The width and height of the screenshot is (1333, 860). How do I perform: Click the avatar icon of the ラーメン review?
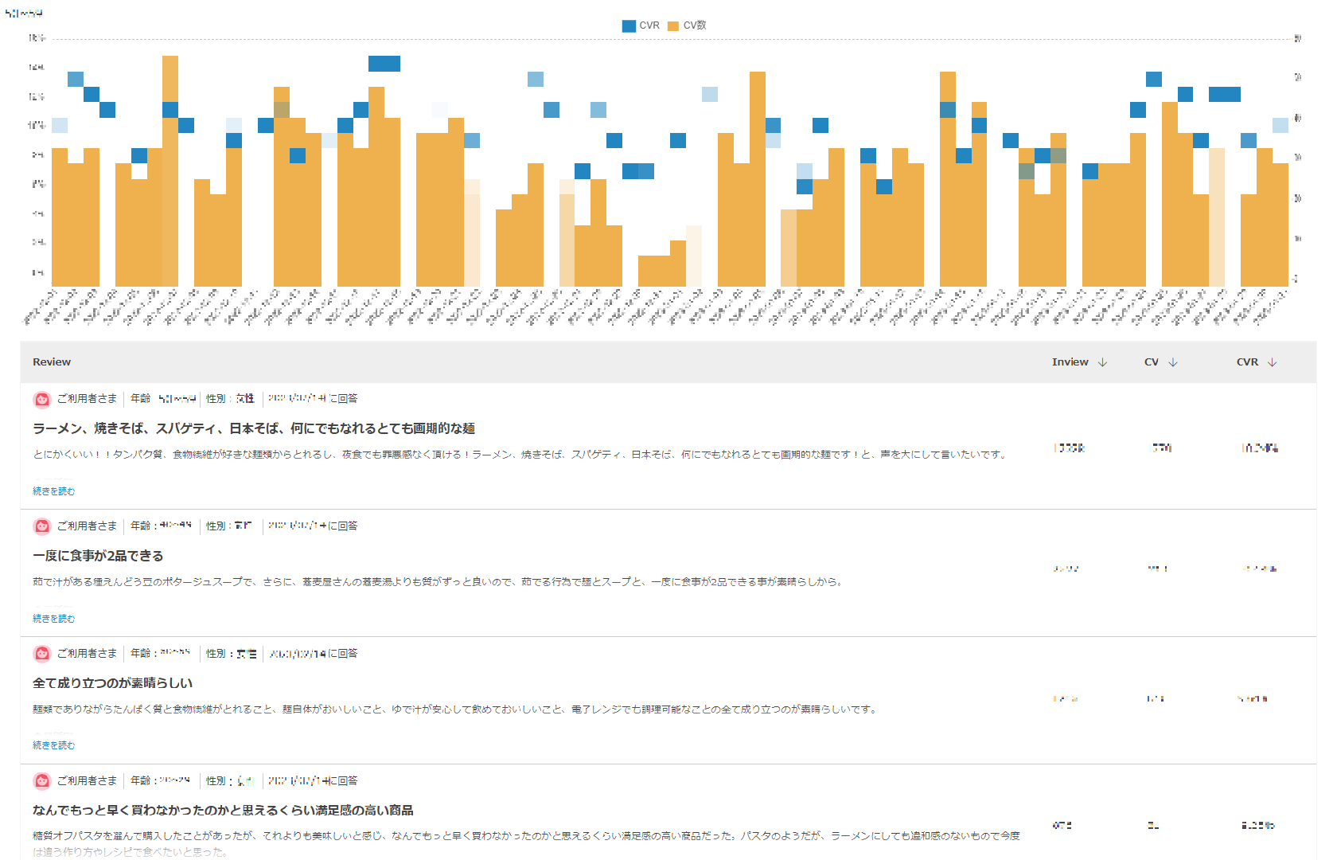[42, 399]
